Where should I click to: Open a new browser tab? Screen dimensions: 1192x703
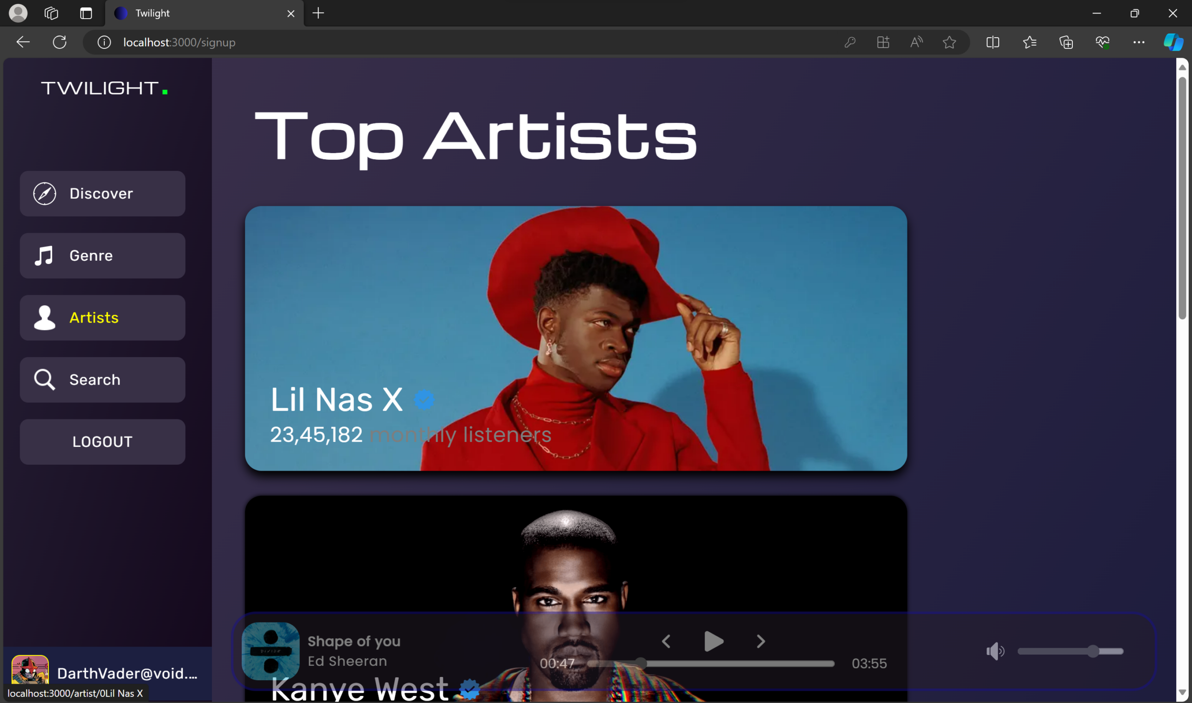tap(318, 13)
